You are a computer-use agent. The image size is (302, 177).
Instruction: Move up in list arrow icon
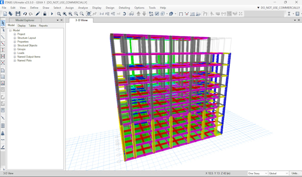point(139,14)
